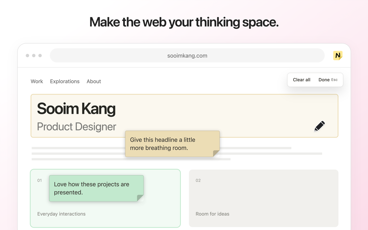Click the folded corner of the yellow note
The image size is (368, 230).
(x=216, y=153)
